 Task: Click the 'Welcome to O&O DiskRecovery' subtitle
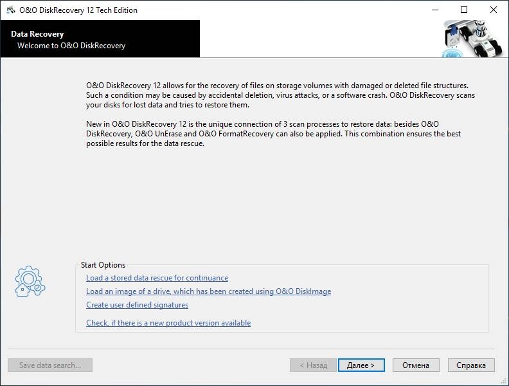[71, 46]
